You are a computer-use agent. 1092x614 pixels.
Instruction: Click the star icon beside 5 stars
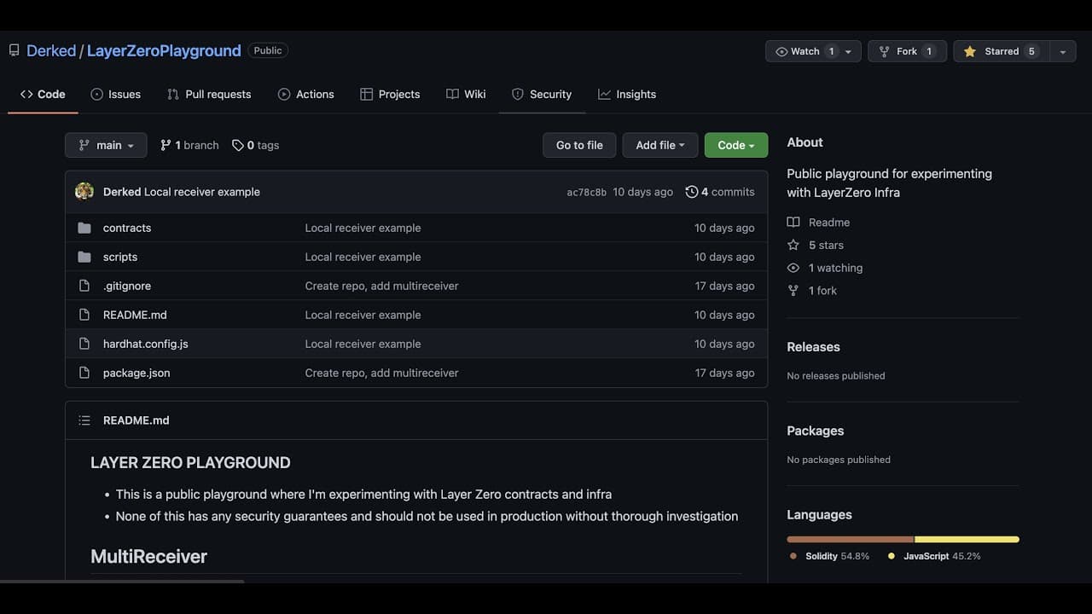point(793,245)
